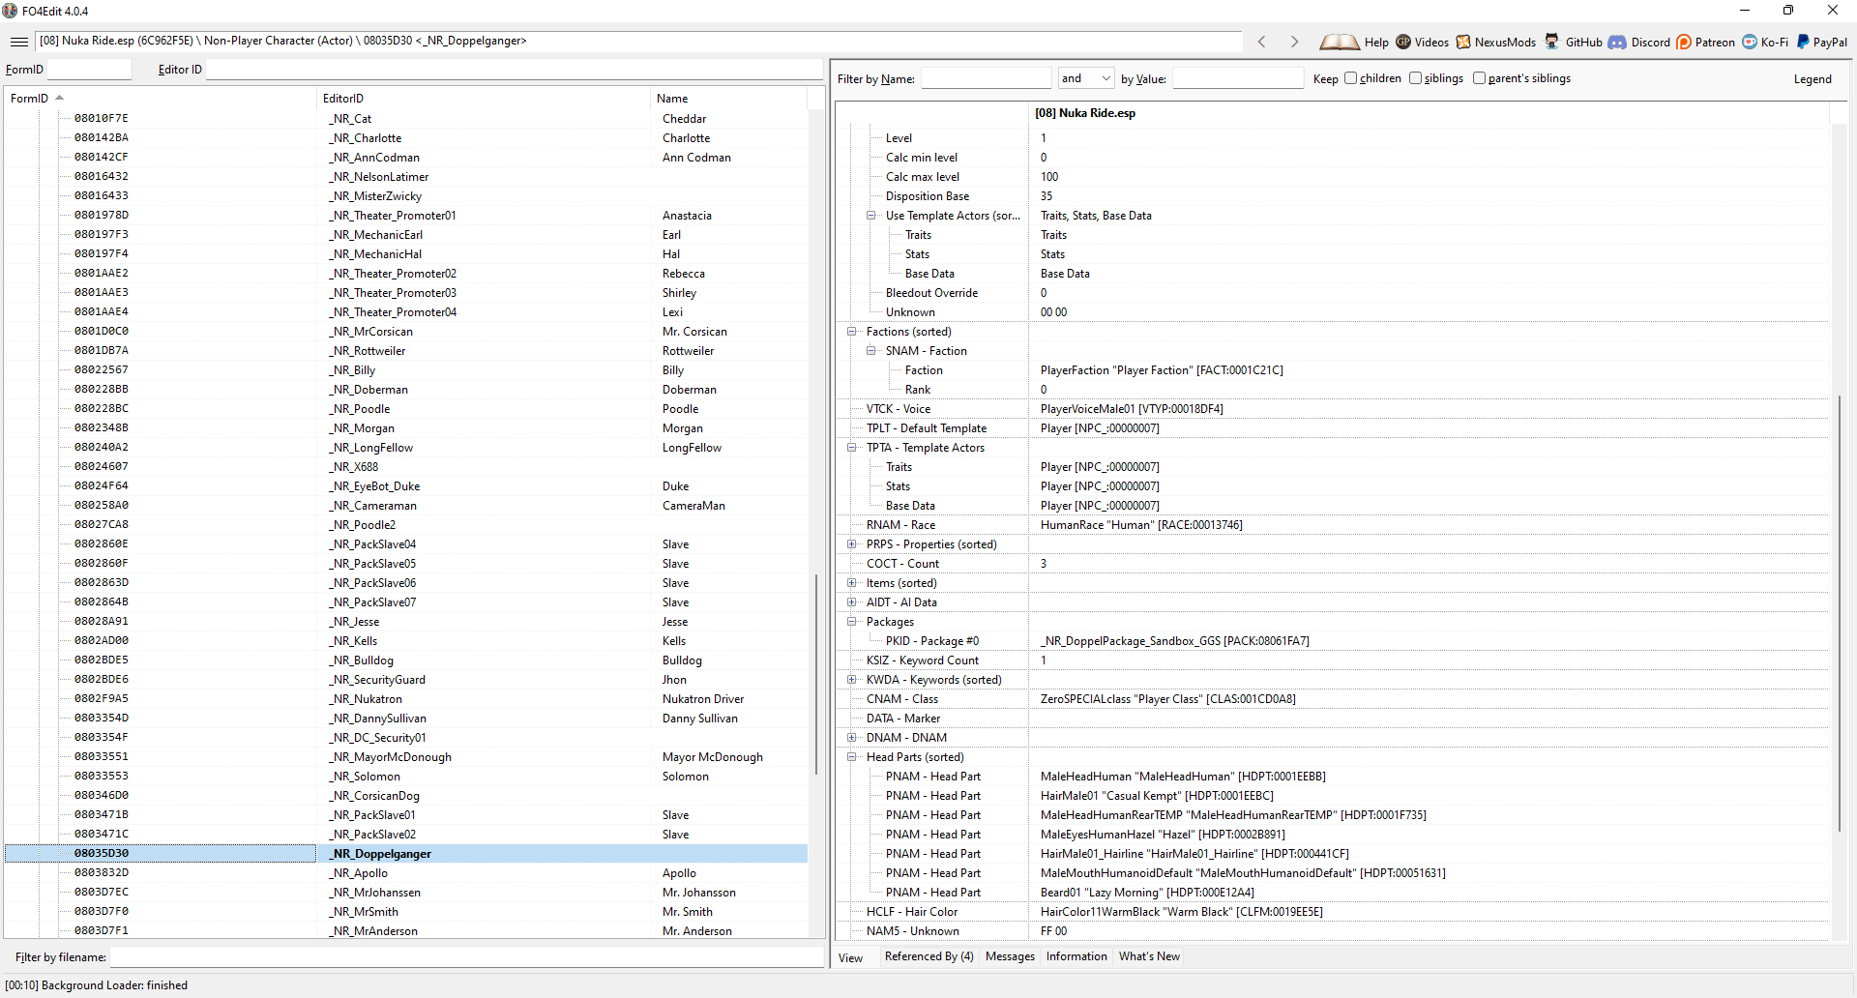This screenshot has height=998, width=1857.
Task: Open the GitHub icon
Action: point(1552,42)
